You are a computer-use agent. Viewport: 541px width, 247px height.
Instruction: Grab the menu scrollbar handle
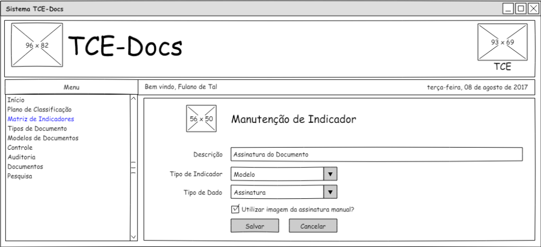[134, 167]
